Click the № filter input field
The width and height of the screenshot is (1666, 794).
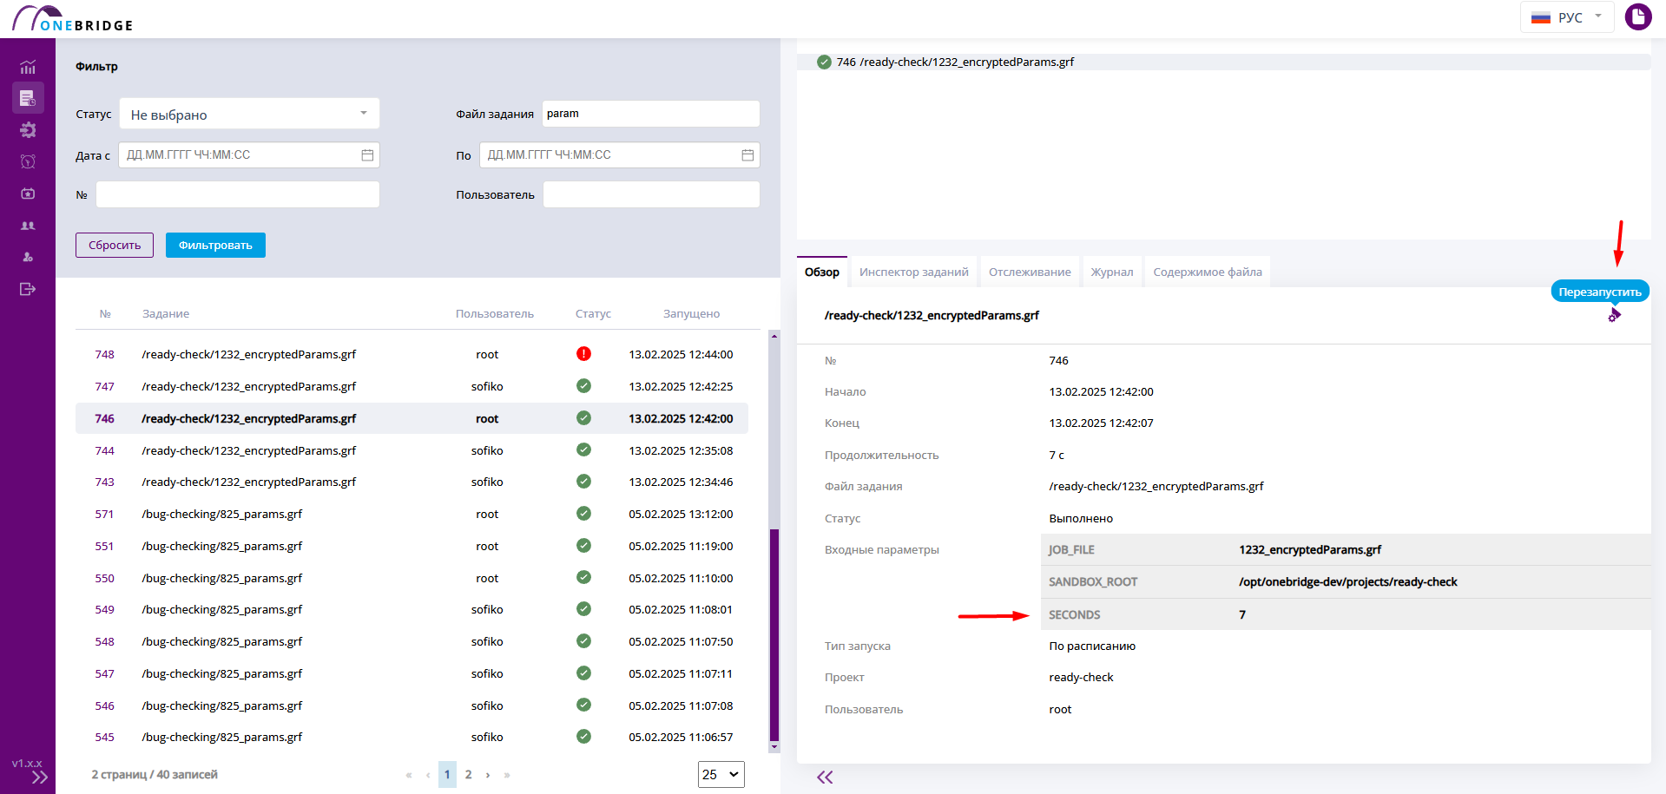click(x=238, y=194)
